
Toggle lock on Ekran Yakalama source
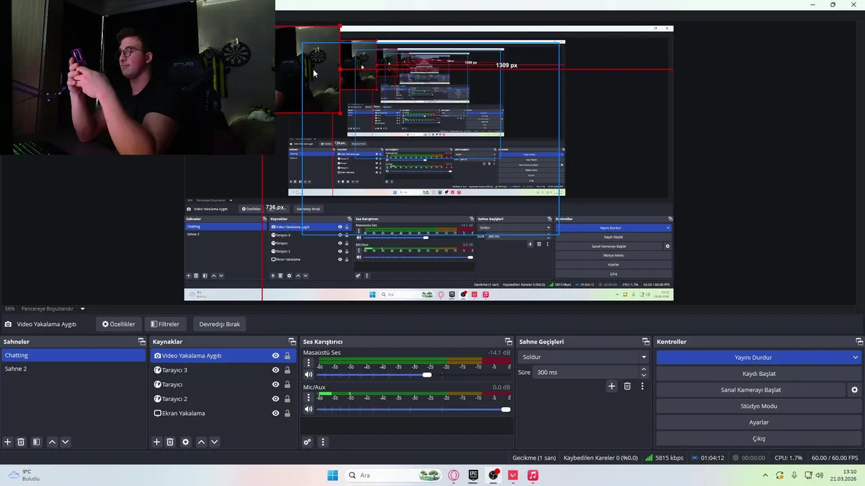(x=287, y=413)
